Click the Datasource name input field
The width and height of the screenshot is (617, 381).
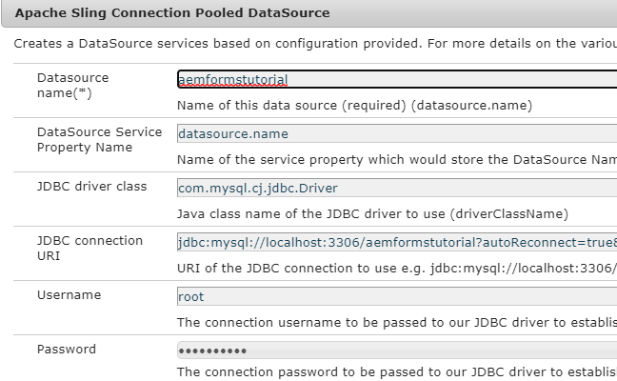point(397,79)
